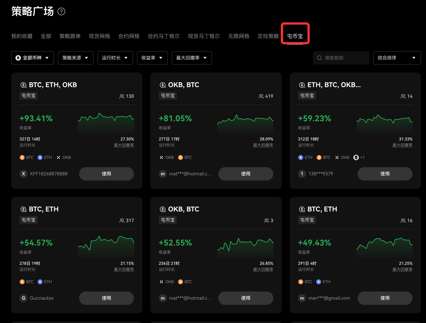426x323 pixels.
Task: Open the 策略来源 dropdown
Action: coord(76,58)
